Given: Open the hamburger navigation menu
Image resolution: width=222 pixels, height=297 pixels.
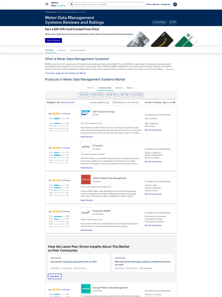Looking at the screenshot, I should pyautogui.click(x=47, y=4).
